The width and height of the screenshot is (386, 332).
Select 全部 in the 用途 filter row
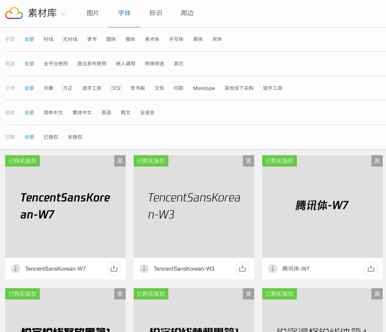(29, 64)
